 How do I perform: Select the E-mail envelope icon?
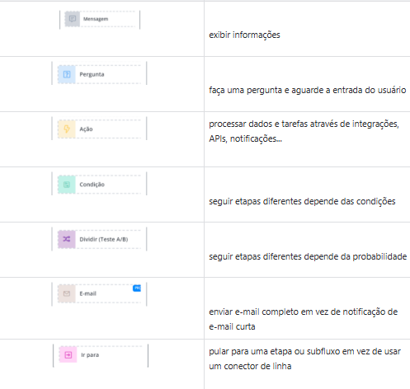pyautogui.click(x=67, y=293)
